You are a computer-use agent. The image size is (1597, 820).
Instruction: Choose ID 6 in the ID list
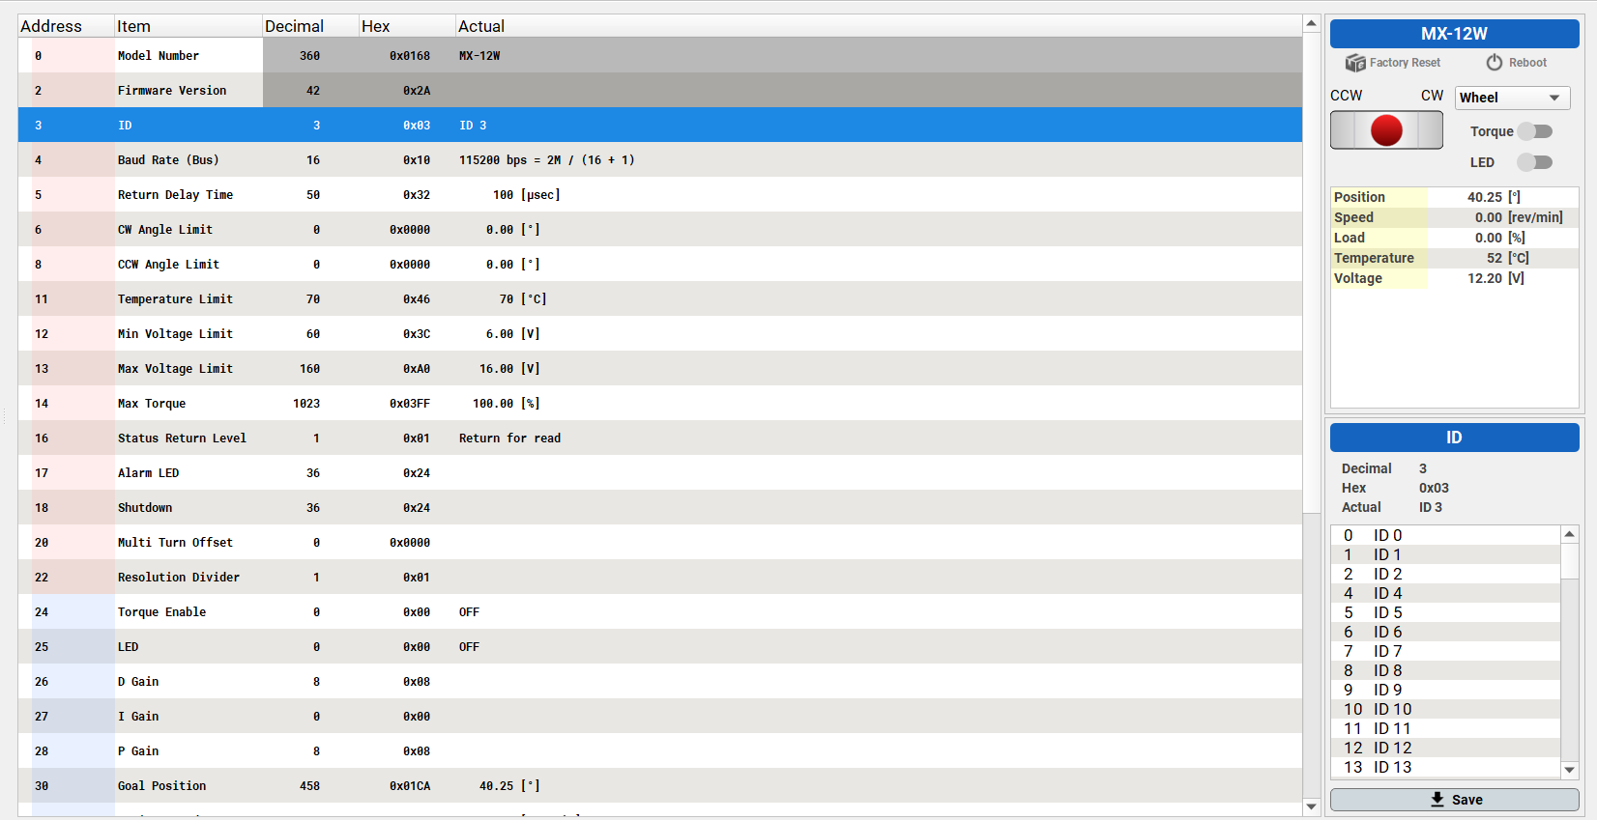pyautogui.click(x=1446, y=632)
